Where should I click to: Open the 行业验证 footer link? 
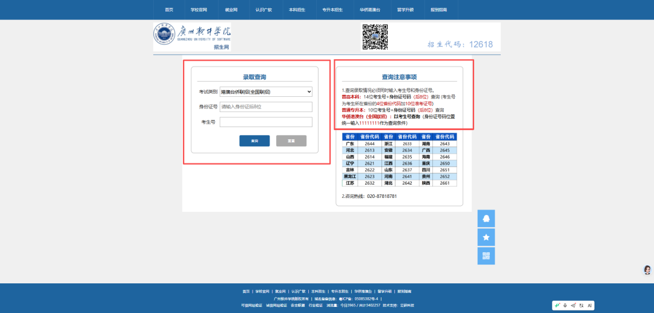315,306
